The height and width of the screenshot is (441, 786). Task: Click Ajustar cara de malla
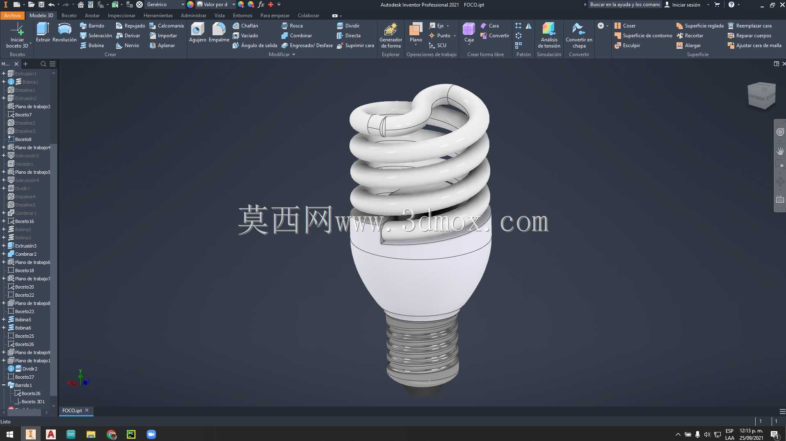pos(754,45)
